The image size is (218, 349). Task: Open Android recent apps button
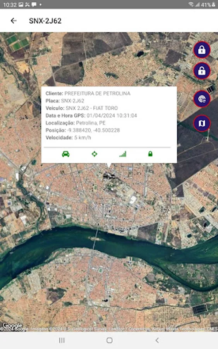[x=62, y=340]
